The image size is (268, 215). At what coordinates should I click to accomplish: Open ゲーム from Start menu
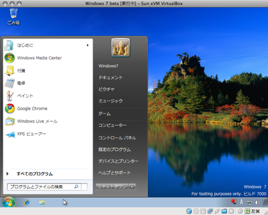tap(105, 114)
